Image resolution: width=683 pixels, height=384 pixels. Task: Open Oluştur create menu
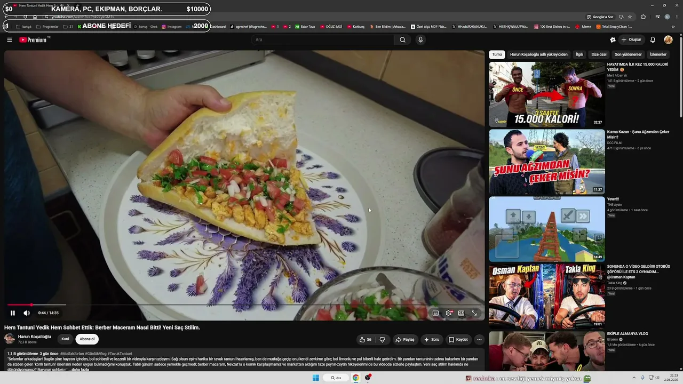pos(631,39)
